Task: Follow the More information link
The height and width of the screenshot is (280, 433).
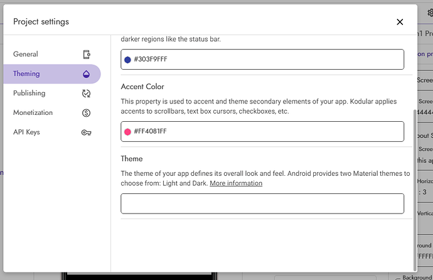Action: tap(236, 183)
